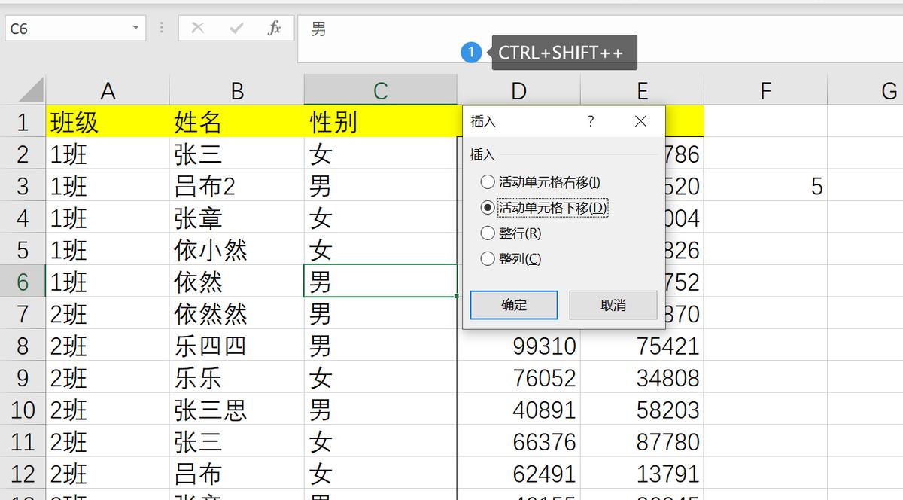Close the 插入 dialog with its X

pos(640,121)
